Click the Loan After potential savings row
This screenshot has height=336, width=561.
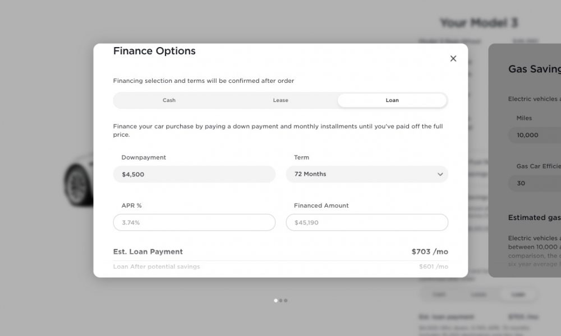280,267
